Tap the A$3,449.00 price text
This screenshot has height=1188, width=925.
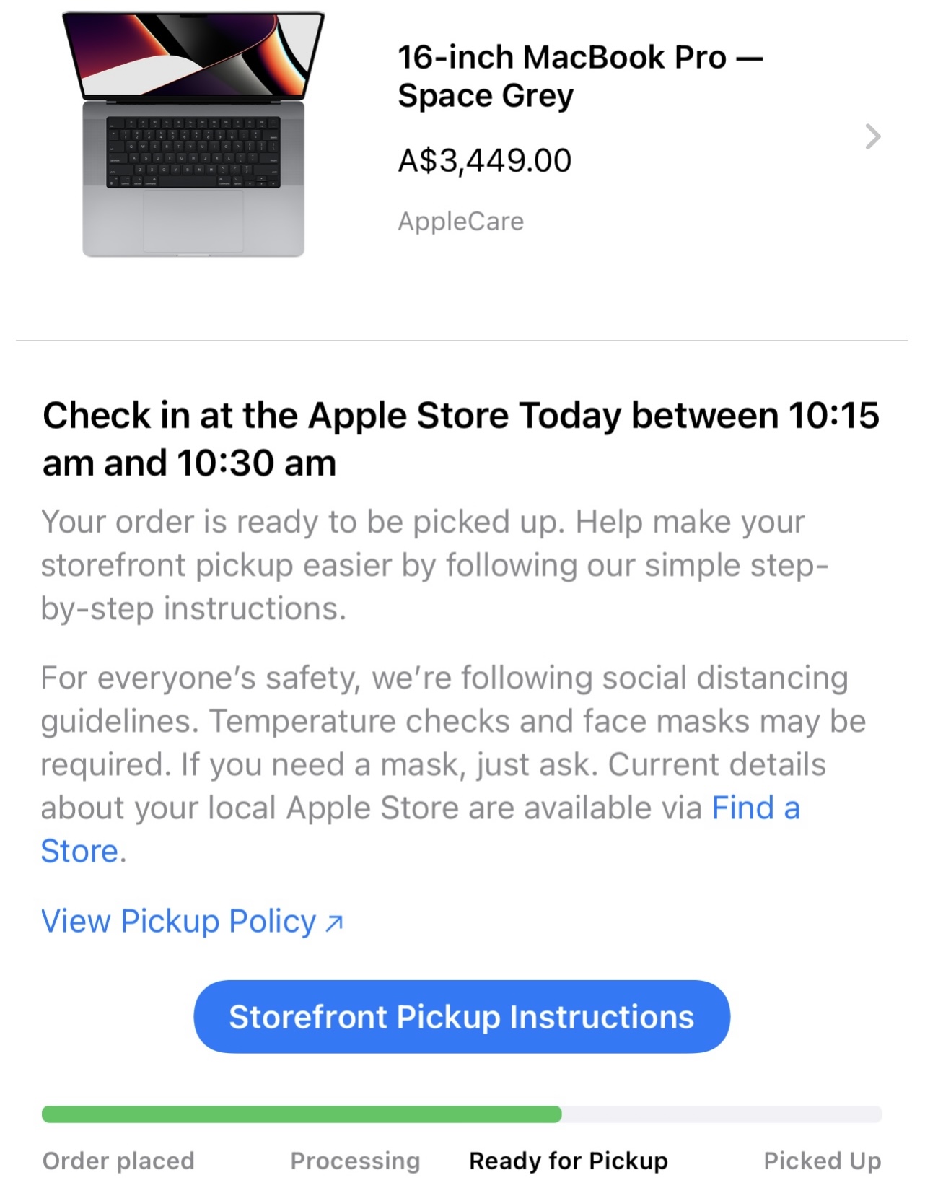[485, 160]
